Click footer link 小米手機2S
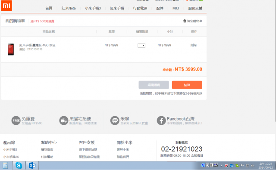 pos(11,157)
